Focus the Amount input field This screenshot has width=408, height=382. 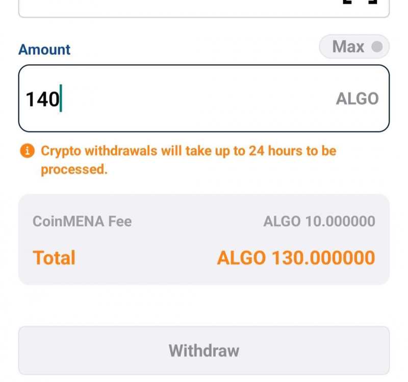click(x=204, y=98)
